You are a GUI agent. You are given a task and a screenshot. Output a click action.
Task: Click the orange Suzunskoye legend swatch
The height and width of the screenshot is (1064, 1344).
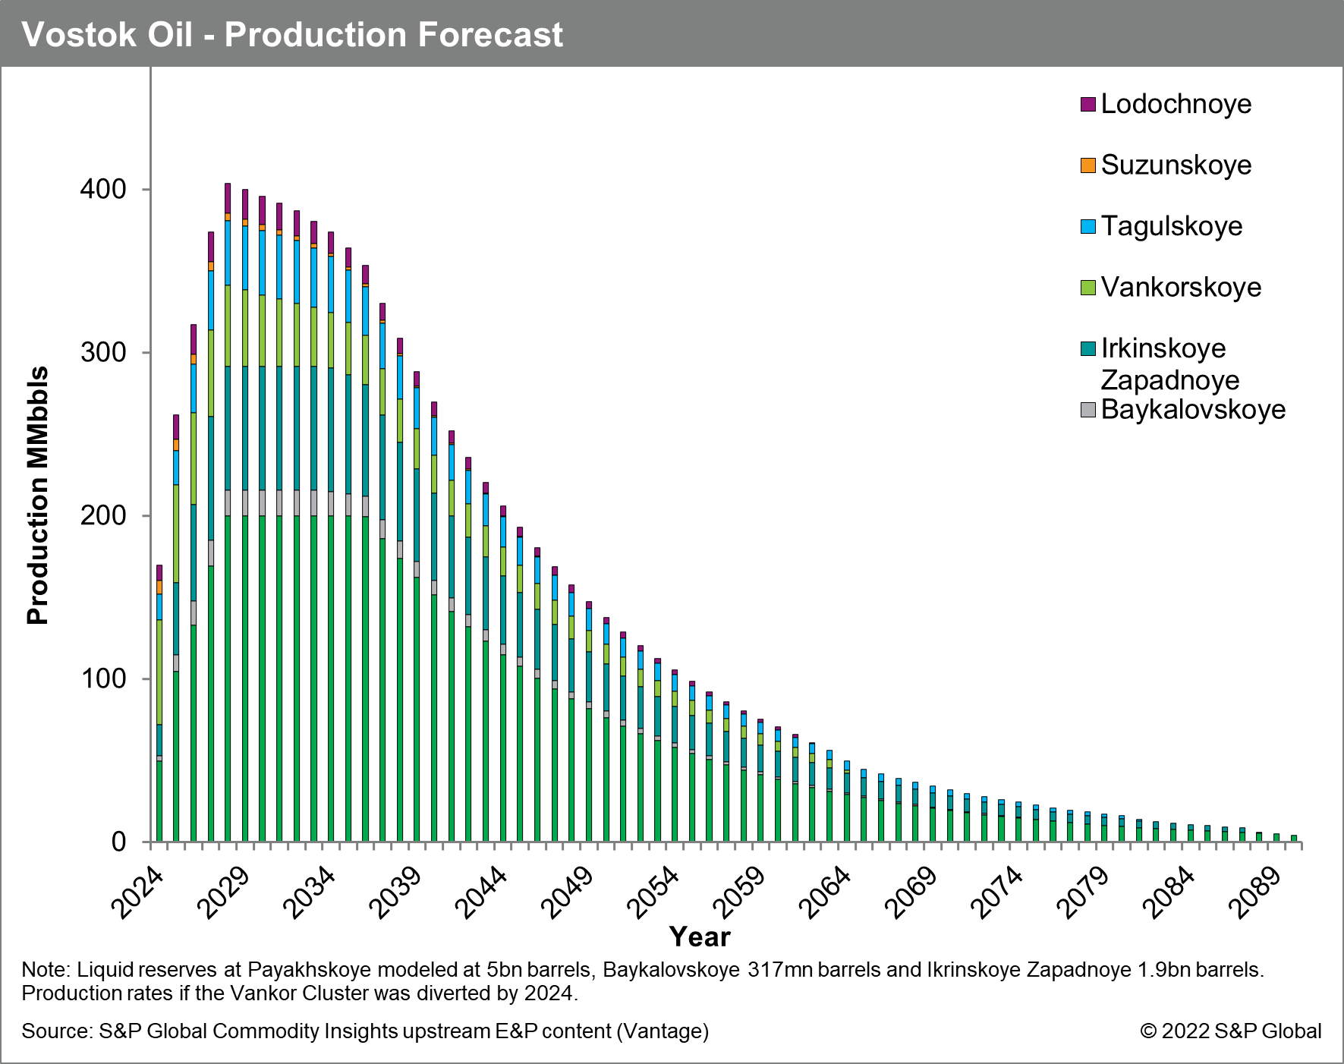pyautogui.click(x=1087, y=165)
